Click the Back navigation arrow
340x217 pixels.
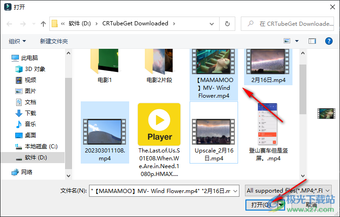coord(10,23)
